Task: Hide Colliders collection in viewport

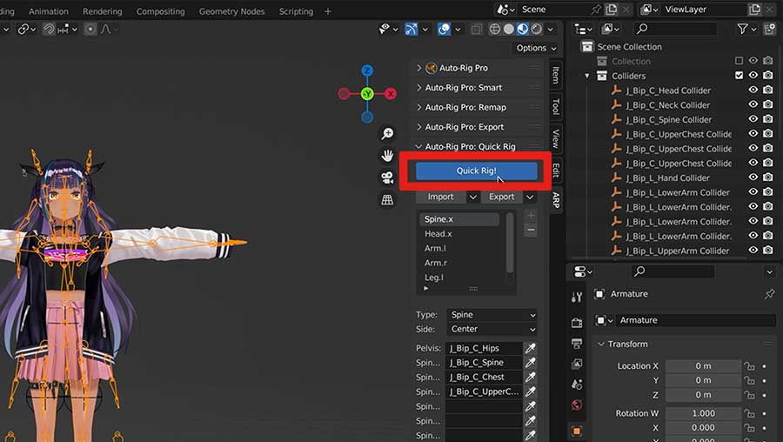Action: 753,76
